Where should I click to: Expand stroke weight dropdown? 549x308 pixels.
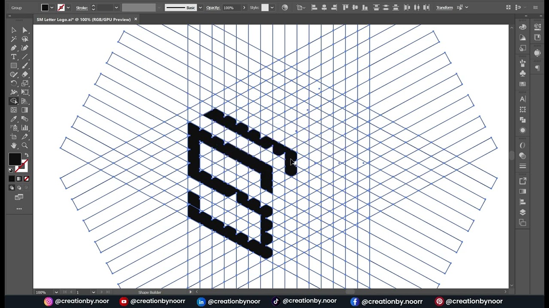pos(116,8)
